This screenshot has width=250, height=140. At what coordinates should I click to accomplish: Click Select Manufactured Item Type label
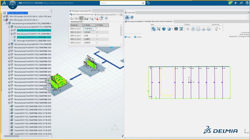pyautogui.click(x=83, y=15)
